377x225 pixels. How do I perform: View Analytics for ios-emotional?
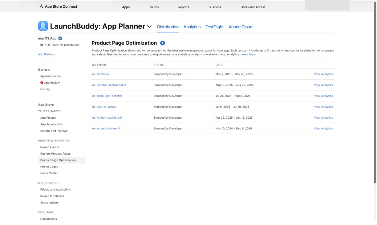click(323, 74)
